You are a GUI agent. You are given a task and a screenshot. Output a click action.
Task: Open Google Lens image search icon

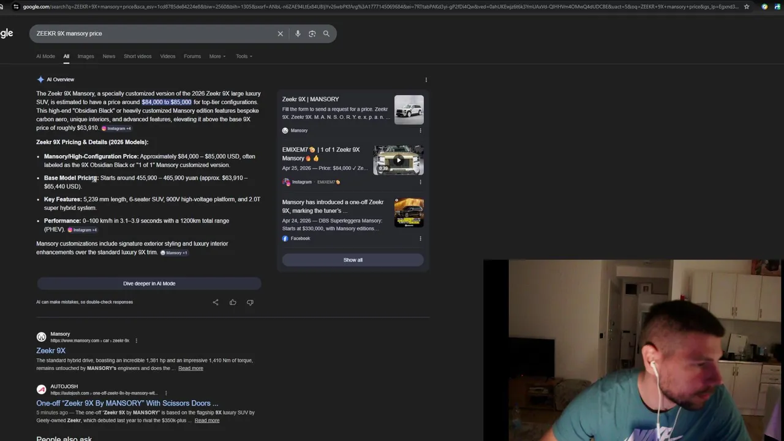pos(312,34)
